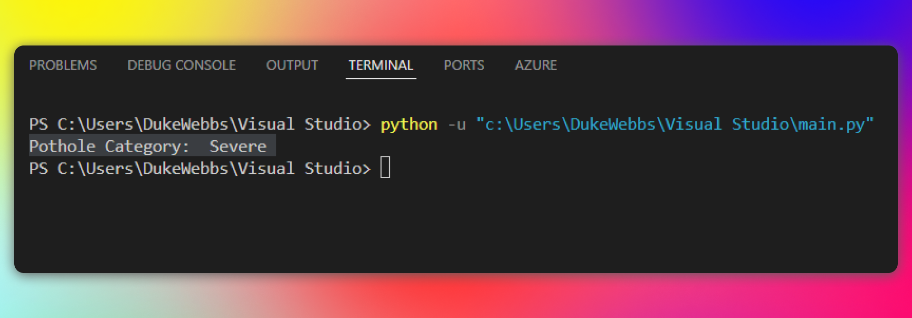Switch to the AZURE tab
The width and height of the screenshot is (912, 318).
coord(536,65)
